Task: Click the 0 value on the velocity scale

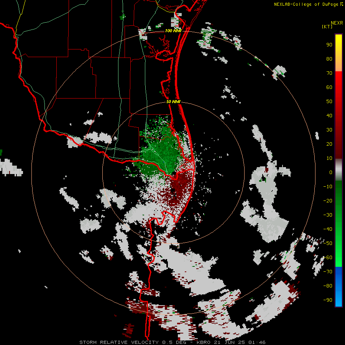Action: [x=331, y=172]
